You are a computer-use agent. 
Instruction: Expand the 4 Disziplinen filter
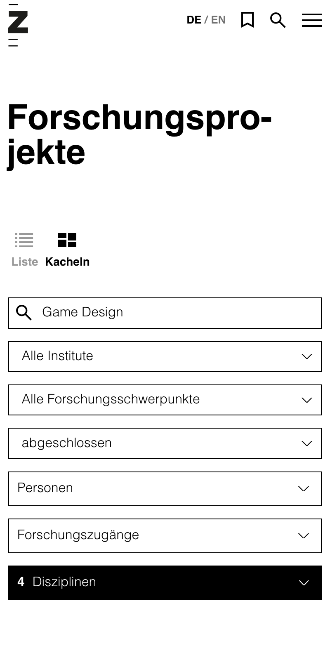(x=165, y=583)
